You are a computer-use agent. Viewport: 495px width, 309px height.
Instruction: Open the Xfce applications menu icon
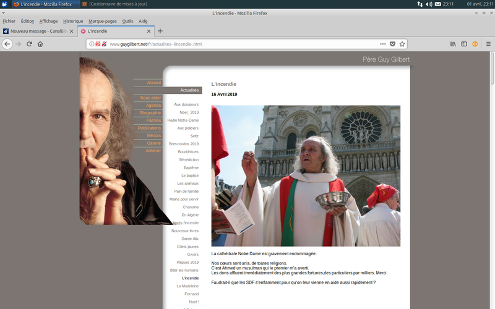point(4,4)
